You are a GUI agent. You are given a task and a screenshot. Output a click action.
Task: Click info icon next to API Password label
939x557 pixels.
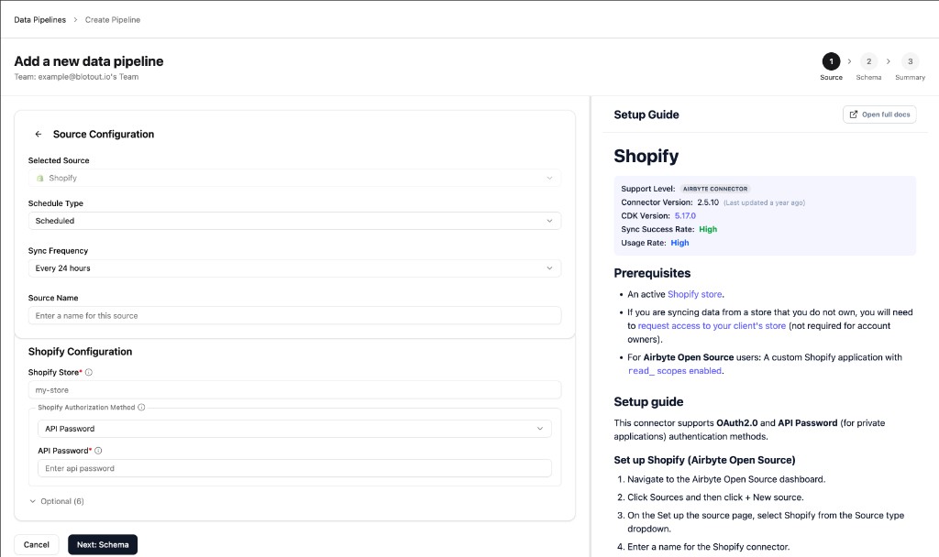pos(98,451)
